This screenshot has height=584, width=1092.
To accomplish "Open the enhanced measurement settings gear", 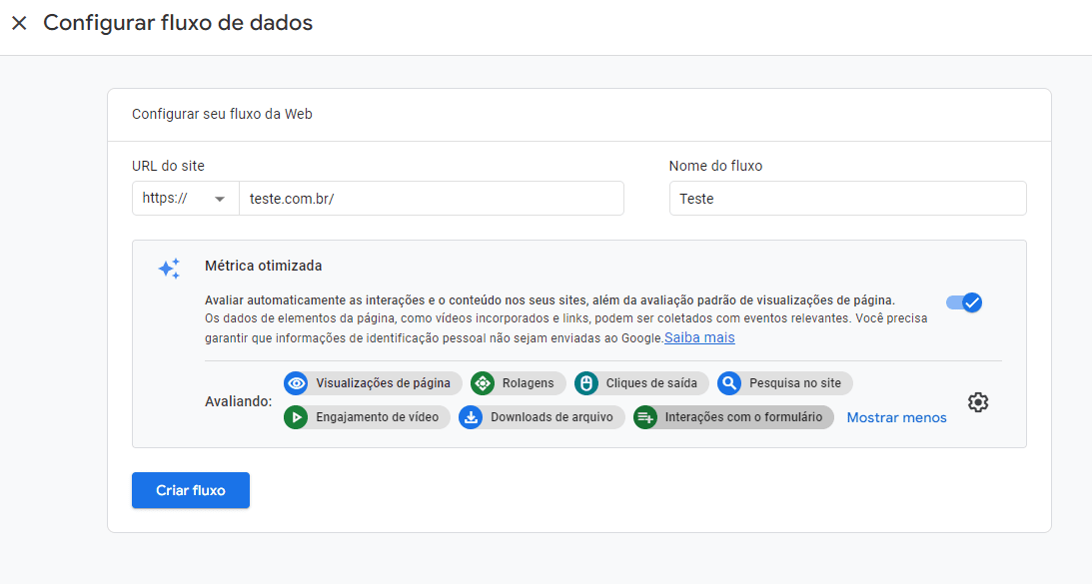I will click(977, 401).
